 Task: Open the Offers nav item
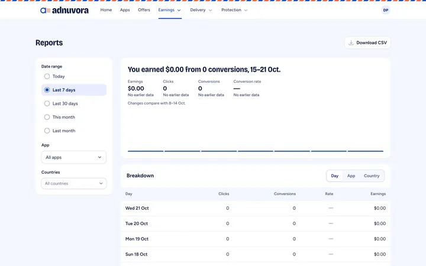pos(144,10)
